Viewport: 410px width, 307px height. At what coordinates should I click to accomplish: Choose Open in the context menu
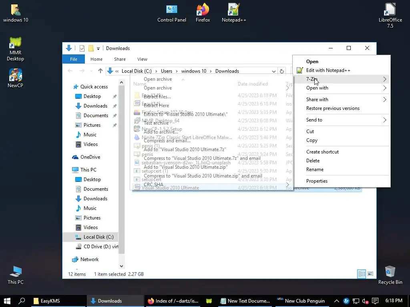342,62
